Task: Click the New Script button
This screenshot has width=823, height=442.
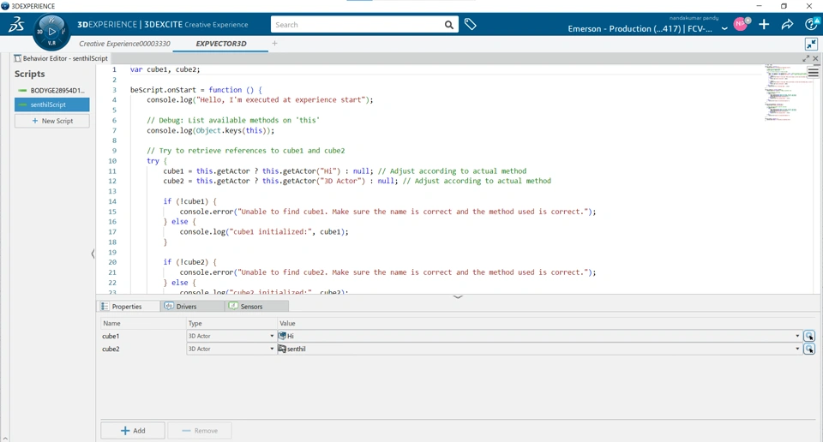Action: point(52,122)
